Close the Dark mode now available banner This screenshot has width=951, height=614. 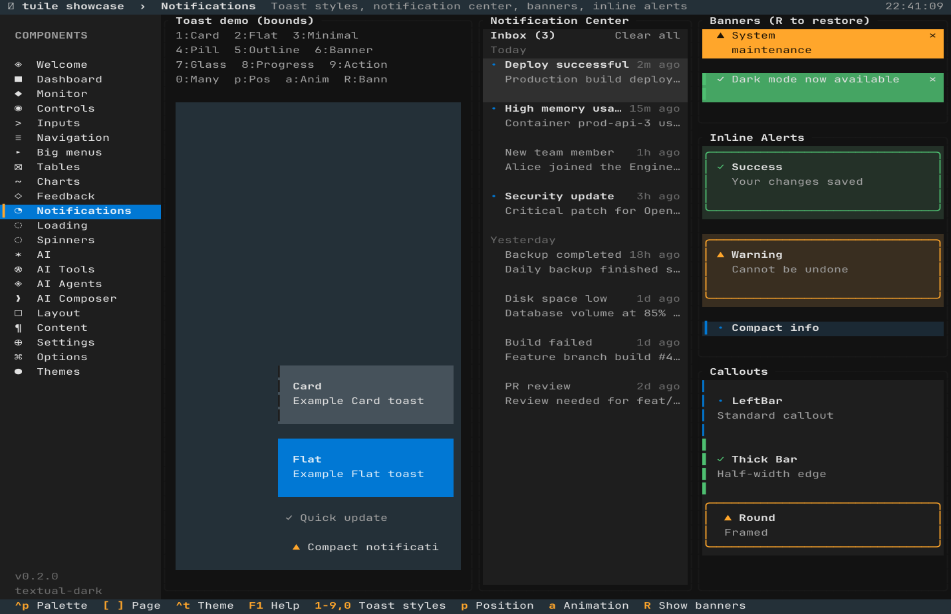click(932, 79)
